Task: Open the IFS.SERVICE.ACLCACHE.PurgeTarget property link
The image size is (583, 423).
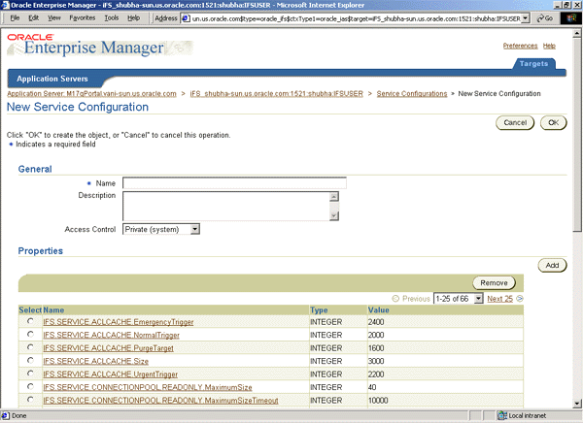Action: (108, 348)
